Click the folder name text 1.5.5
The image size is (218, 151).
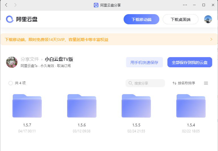pyautogui.click(x=136, y=125)
